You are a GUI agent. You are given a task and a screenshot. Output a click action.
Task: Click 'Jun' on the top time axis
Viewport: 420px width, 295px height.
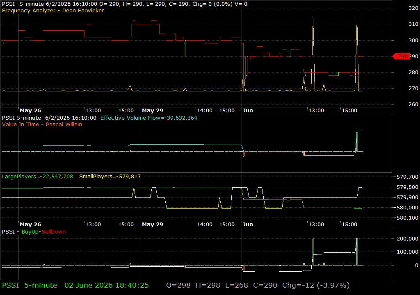[x=248, y=110]
